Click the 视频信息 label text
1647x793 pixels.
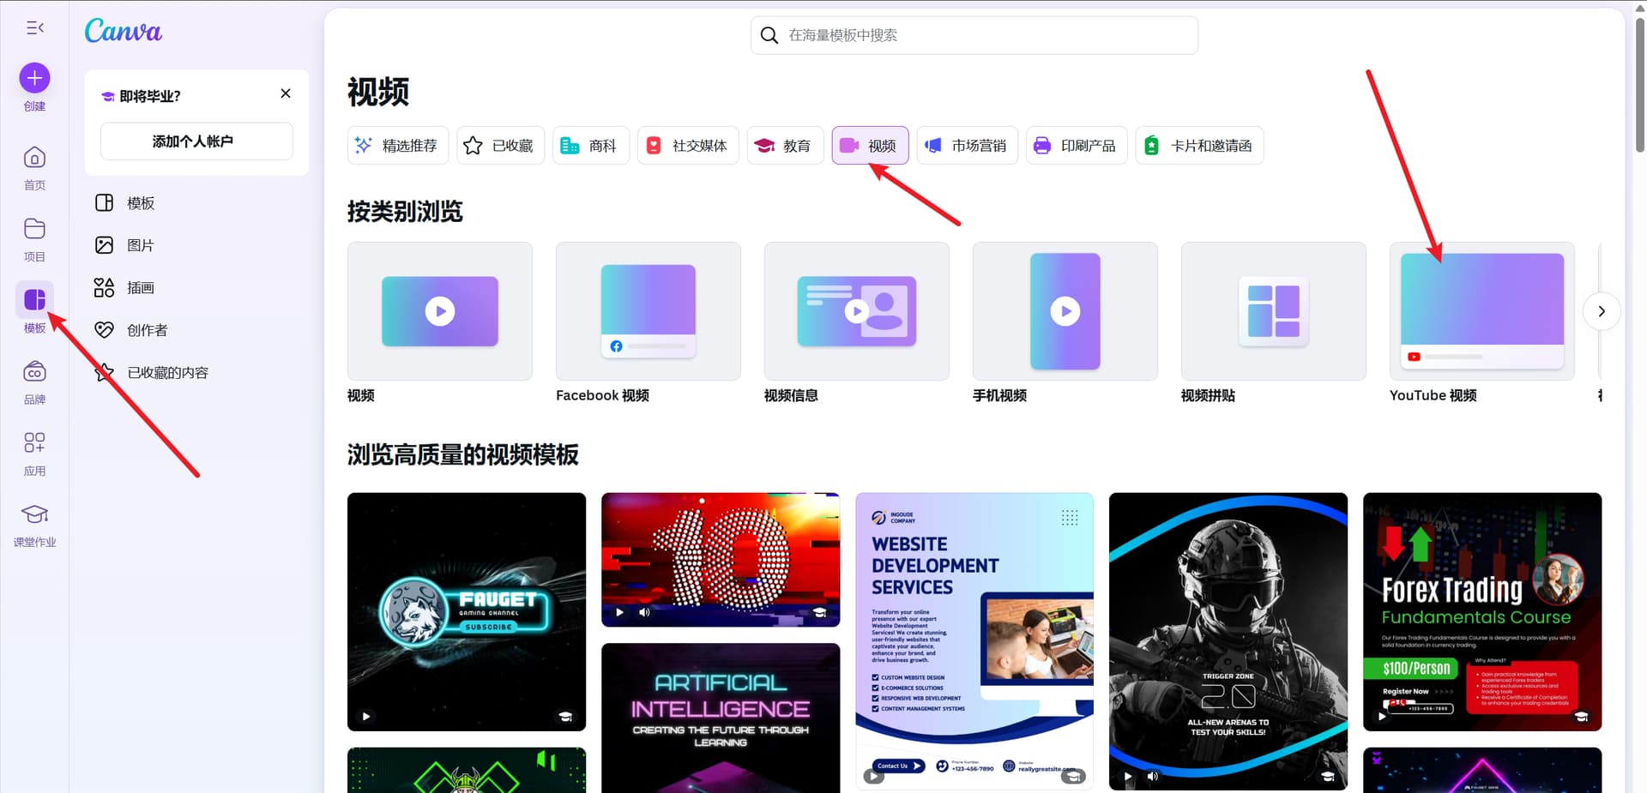point(791,395)
